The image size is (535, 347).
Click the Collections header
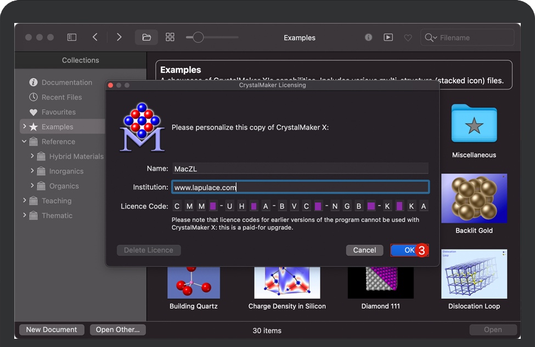[81, 60]
